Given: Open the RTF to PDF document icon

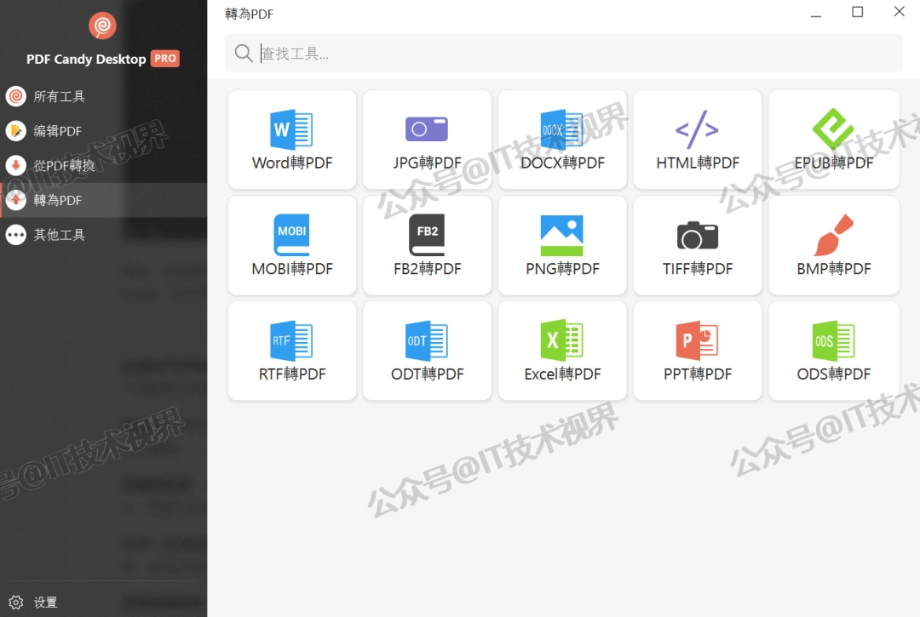Looking at the screenshot, I should click(x=291, y=340).
